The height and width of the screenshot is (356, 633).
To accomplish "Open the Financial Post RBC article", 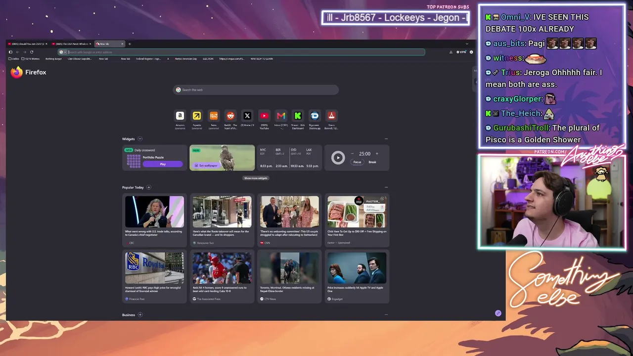I will (x=154, y=276).
